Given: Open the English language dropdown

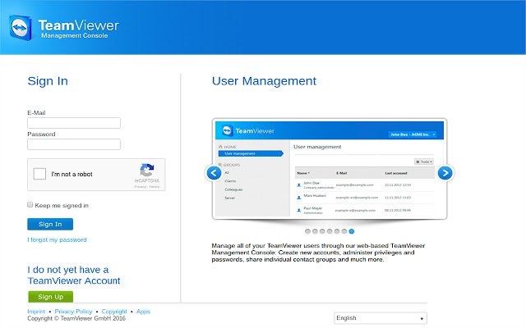Looking at the screenshot, I should [x=381, y=318].
